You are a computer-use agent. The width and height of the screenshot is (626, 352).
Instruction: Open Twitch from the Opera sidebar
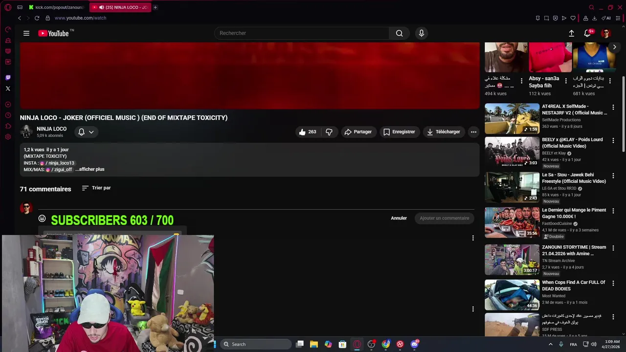[8, 78]
